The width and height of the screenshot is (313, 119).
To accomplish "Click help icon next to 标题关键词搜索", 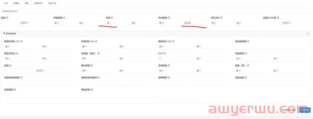I will point(21,77).
